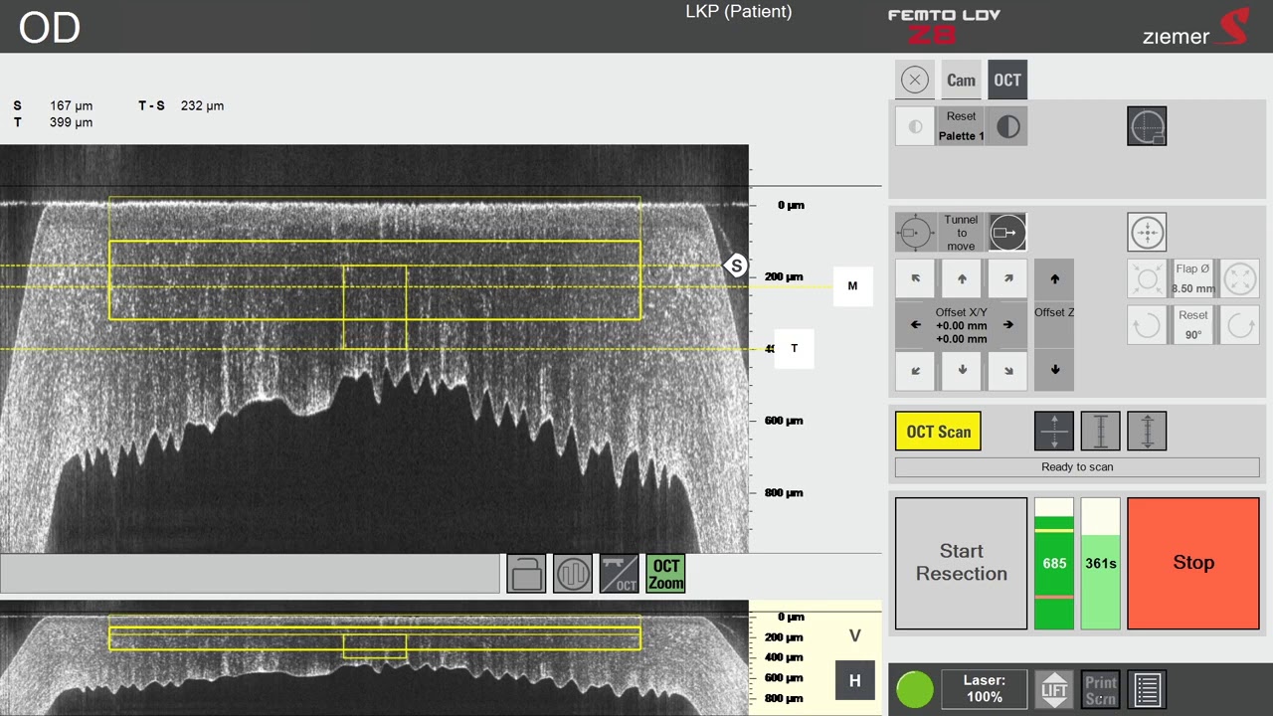
Task: Rotate clockwise
Action: coord(1239,325)
